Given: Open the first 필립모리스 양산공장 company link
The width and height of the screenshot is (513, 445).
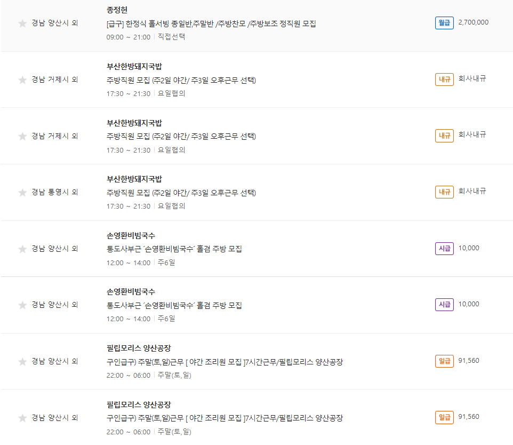Looking at the screenshot, I should click(x=139, y=348).
